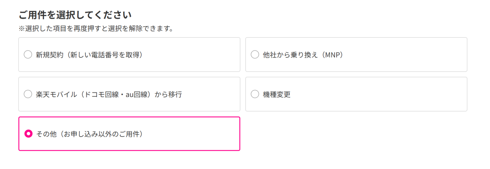The image size is (490, 169).
Task: Choose the 楽天モバイル移行 radio circle
Action: click(x=28, y=94)
